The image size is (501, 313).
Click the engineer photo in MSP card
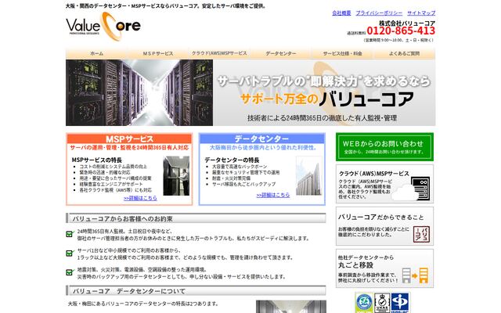click(176, 176)
